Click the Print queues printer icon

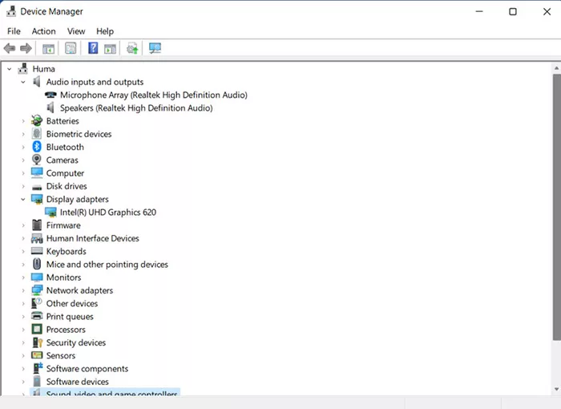click(37, 316)
